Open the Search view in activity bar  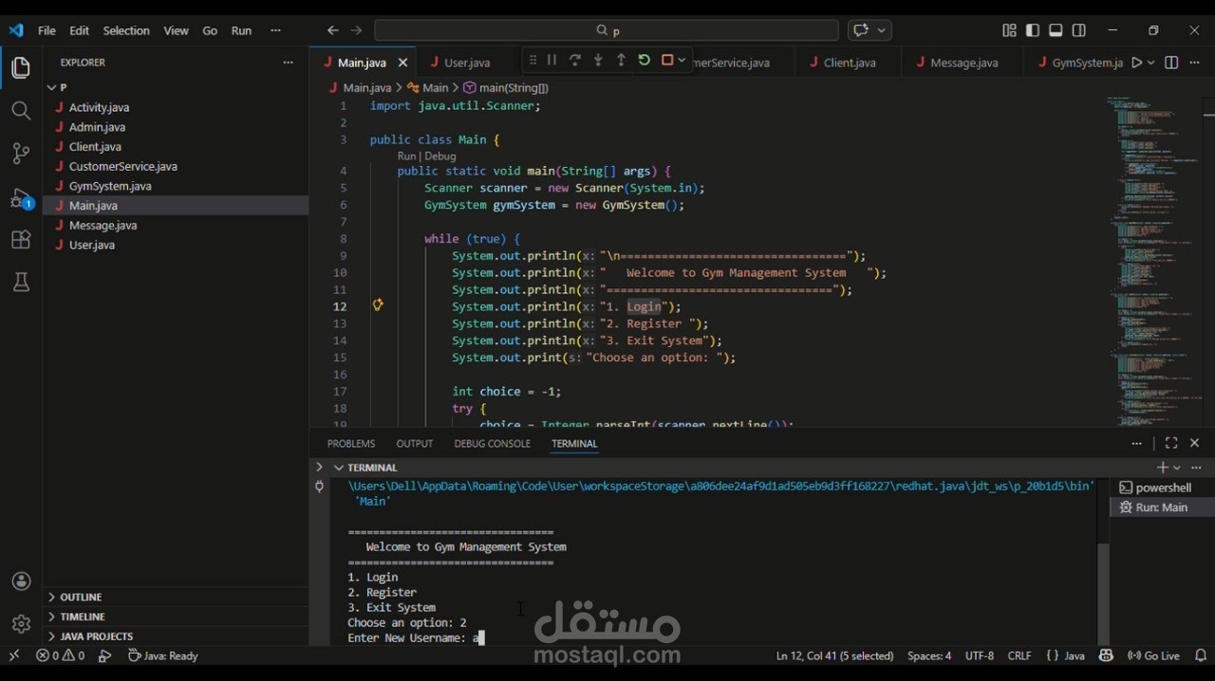click(x=21, y=111)
